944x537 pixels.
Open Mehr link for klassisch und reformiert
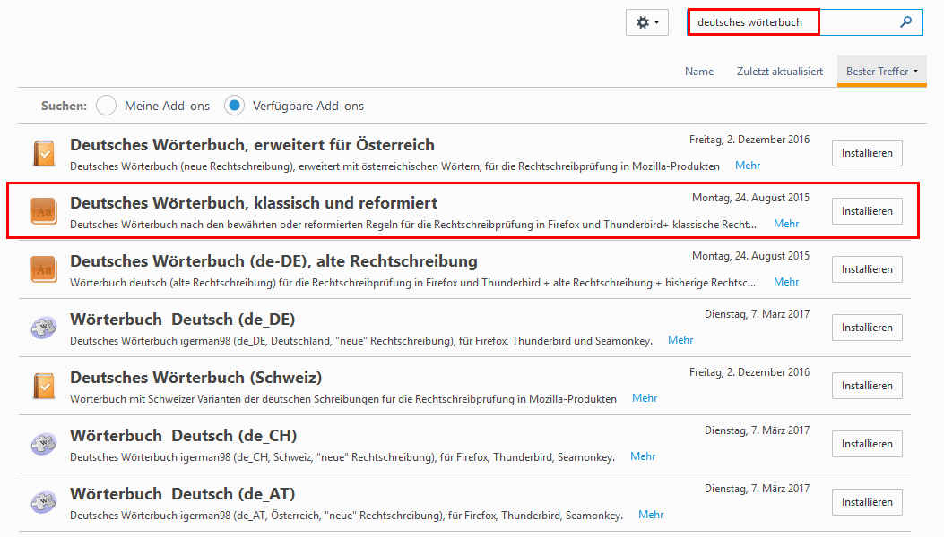point(786,224)
